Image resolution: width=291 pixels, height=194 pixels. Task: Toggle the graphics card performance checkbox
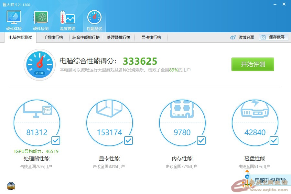(x=128, y=140)
